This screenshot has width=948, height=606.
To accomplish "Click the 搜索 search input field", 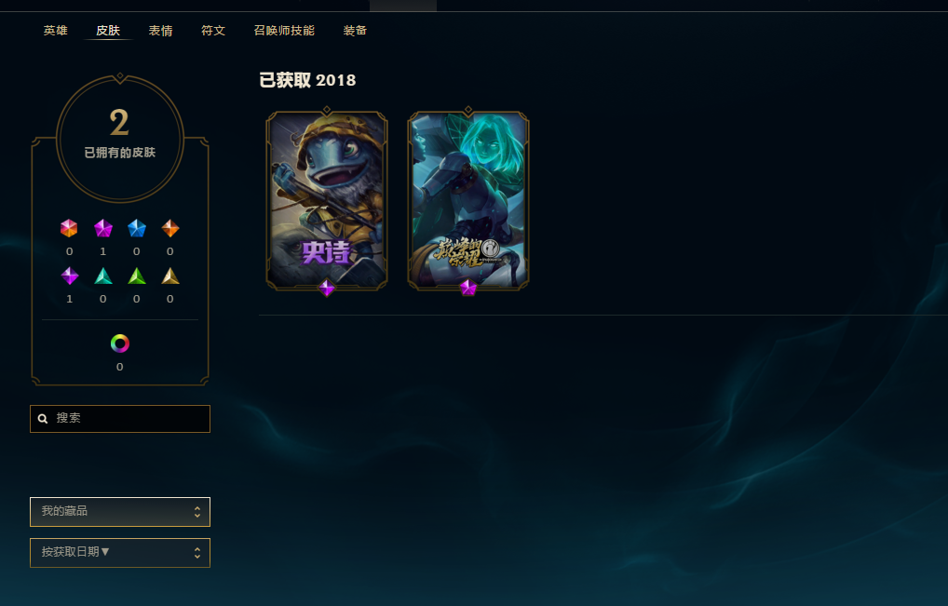I will tap(120, 419).
